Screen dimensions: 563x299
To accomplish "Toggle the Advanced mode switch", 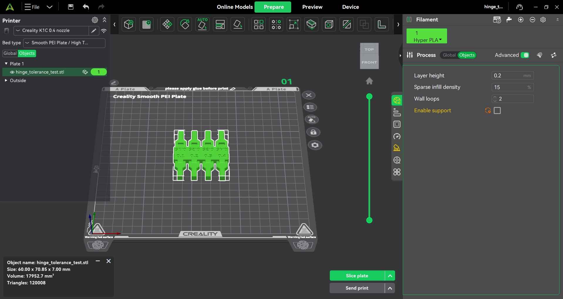I will pos(525,55).
